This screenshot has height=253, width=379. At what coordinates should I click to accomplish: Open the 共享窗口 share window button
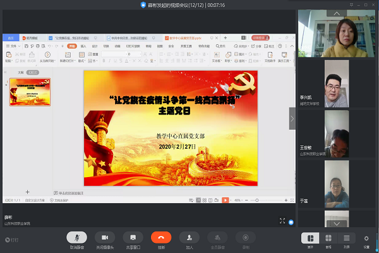[133, 238]
